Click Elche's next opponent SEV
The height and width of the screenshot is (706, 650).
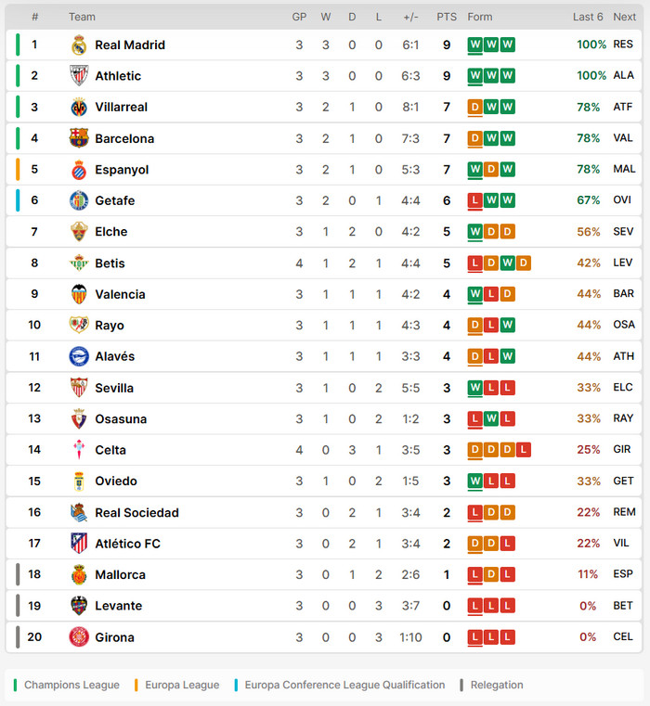(x=623, y=232)
